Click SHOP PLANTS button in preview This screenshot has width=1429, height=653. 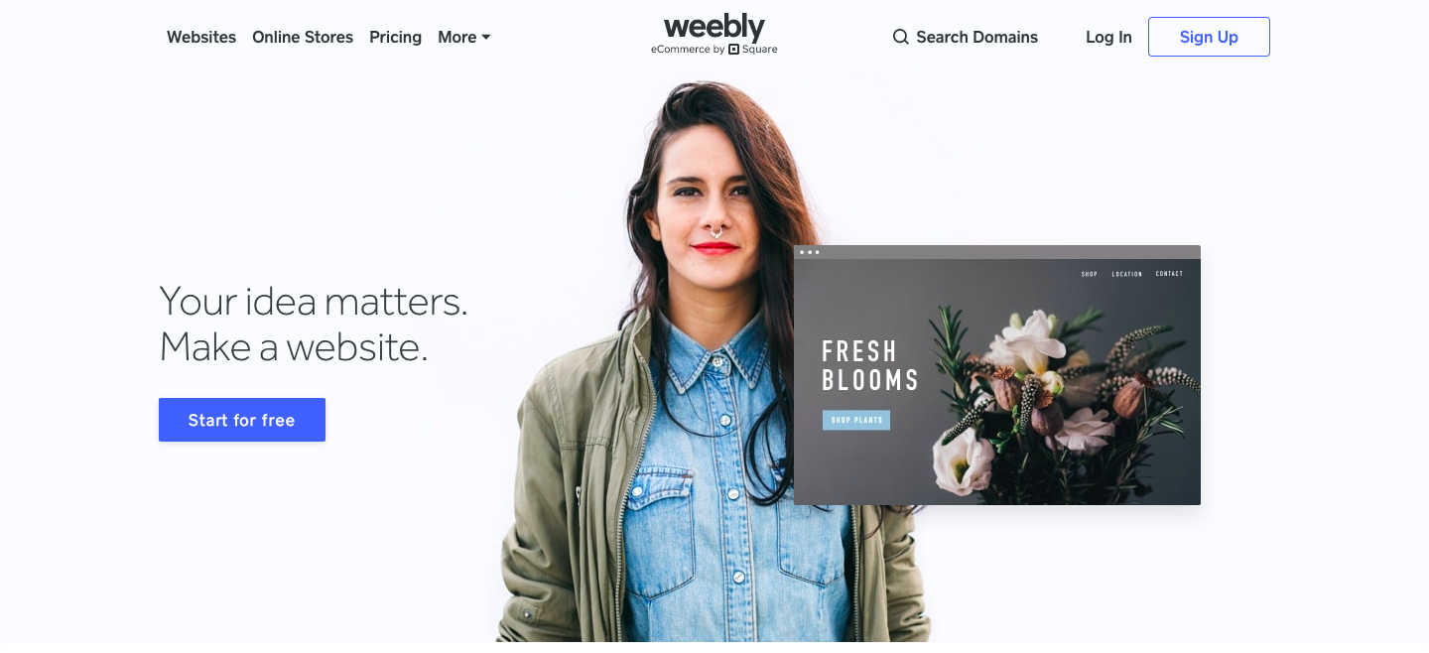click(856, 420)
